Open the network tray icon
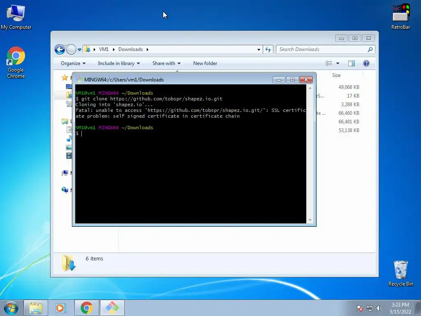421x316 pixels. [x=370, y=308]
